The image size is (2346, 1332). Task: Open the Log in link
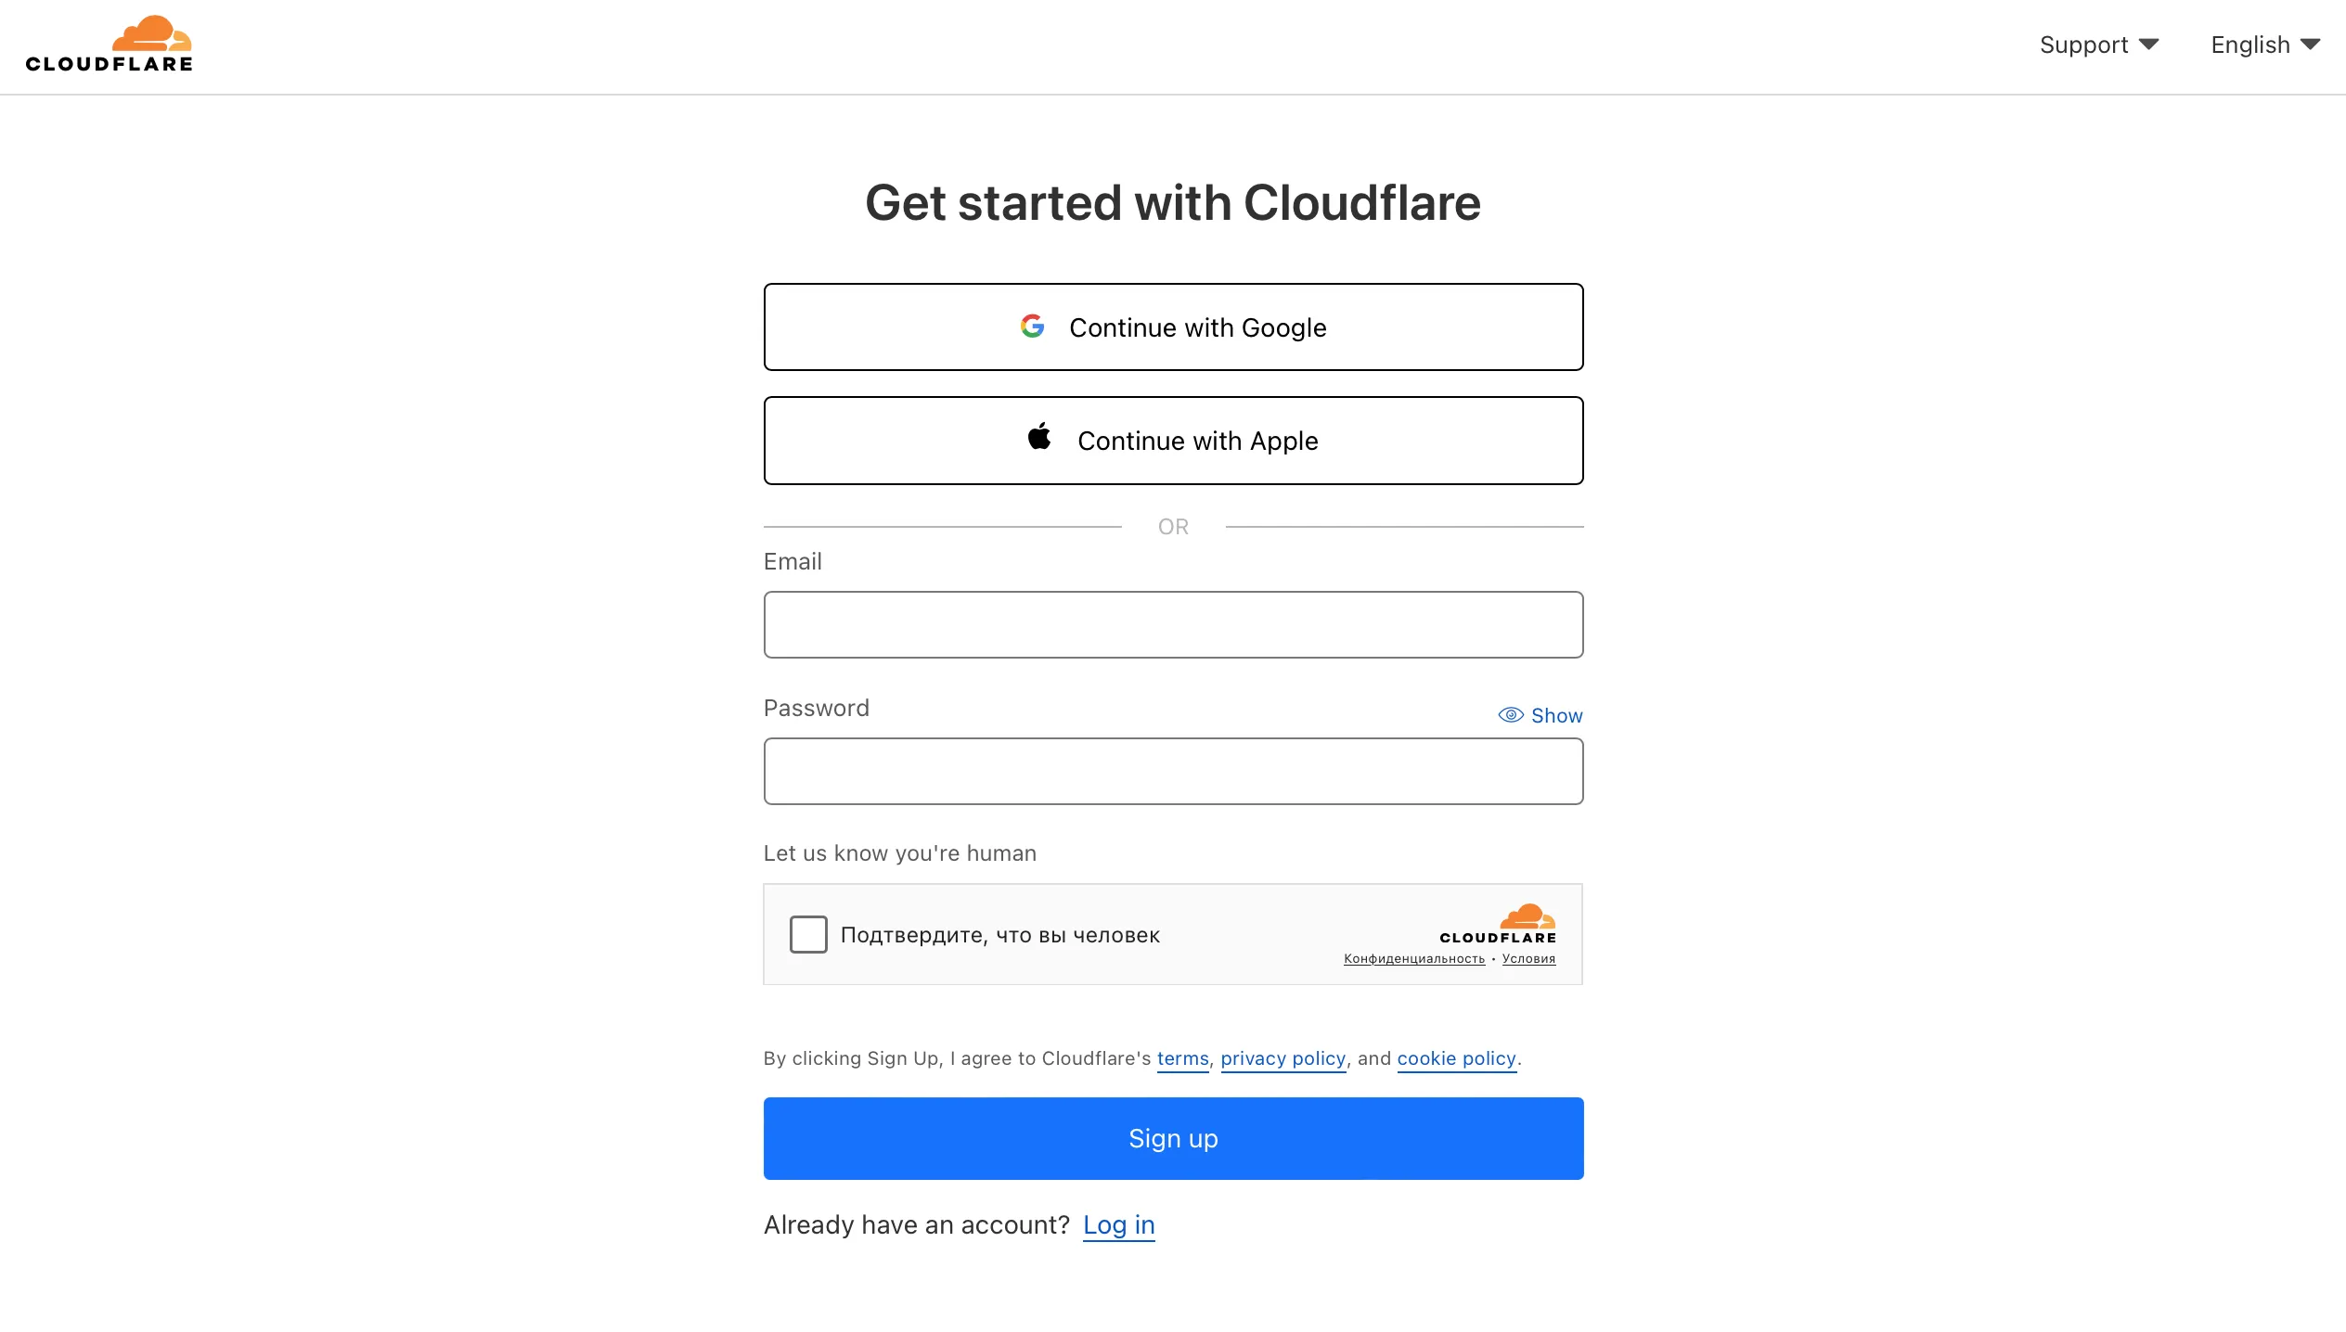coord(1118,1224)
